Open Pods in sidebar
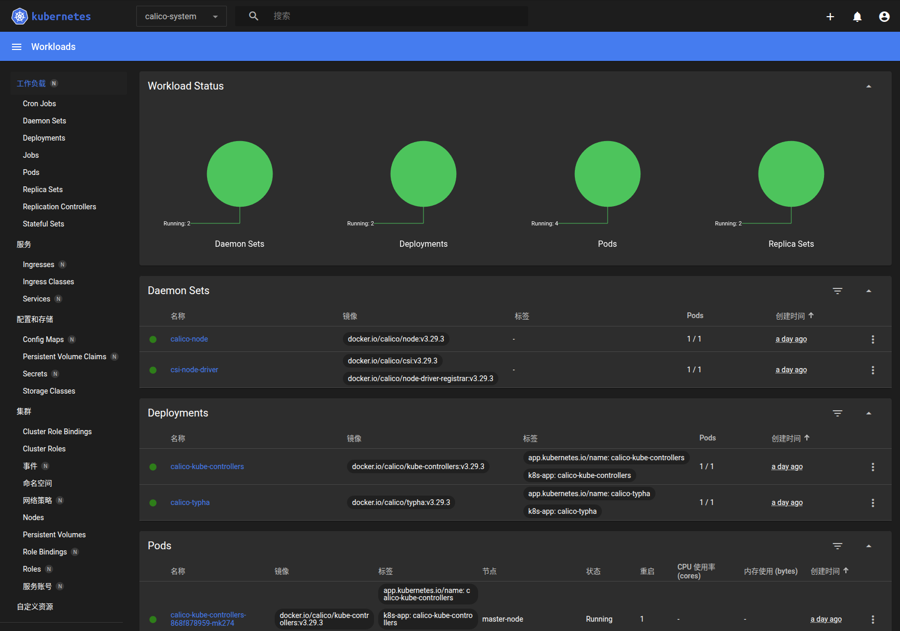Image resolution: width=900 pixels, height=631 pixels. (31, 172)
